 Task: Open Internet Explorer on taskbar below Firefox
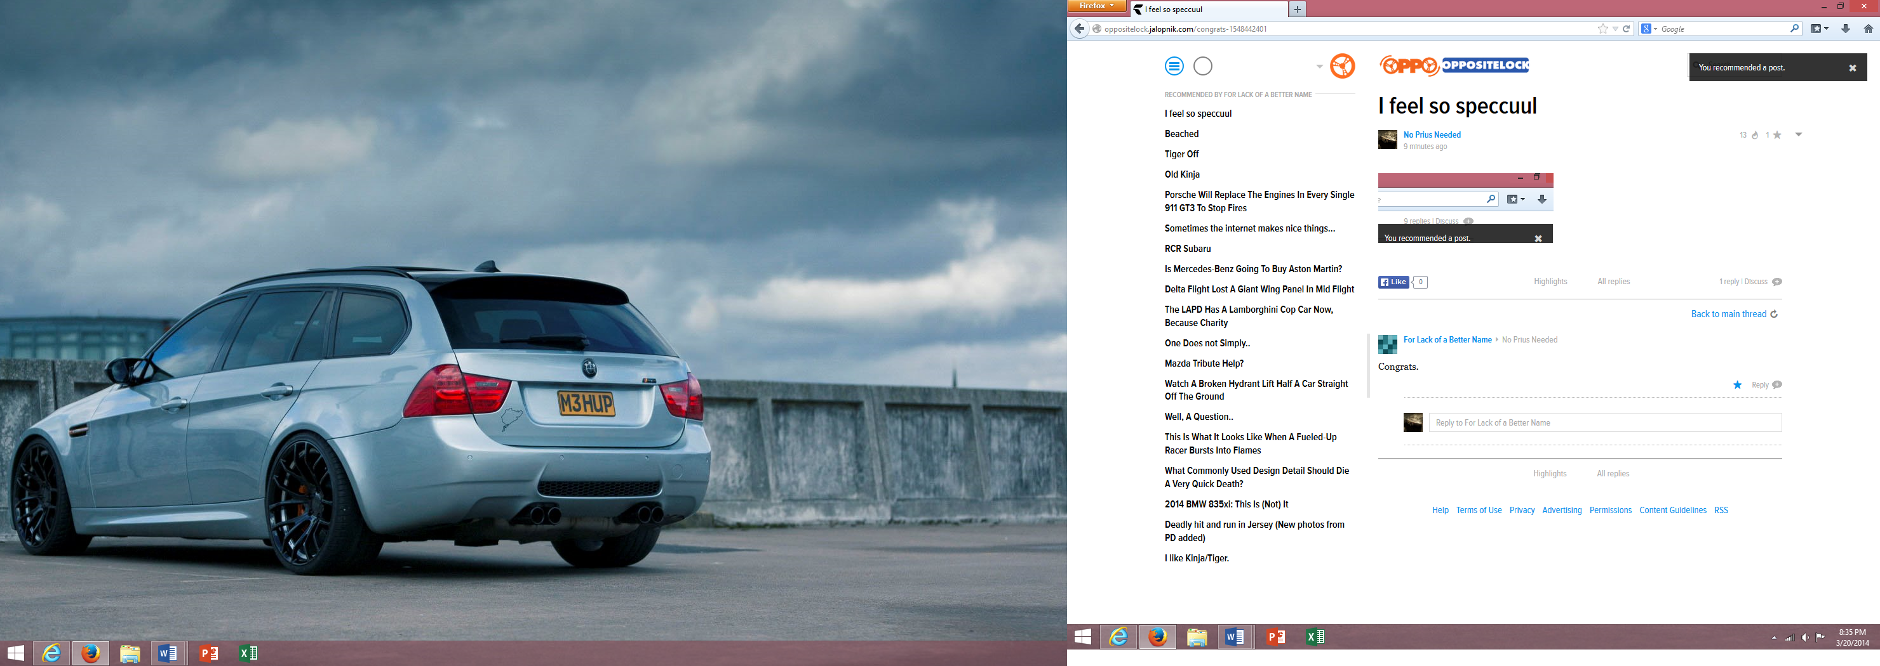1119,637
